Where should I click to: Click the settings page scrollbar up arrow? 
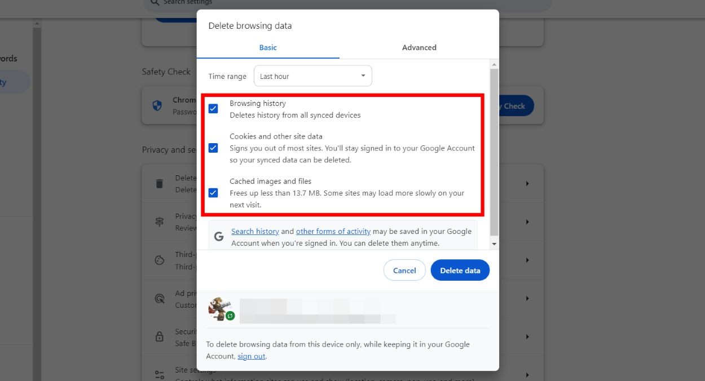[37, 24]
